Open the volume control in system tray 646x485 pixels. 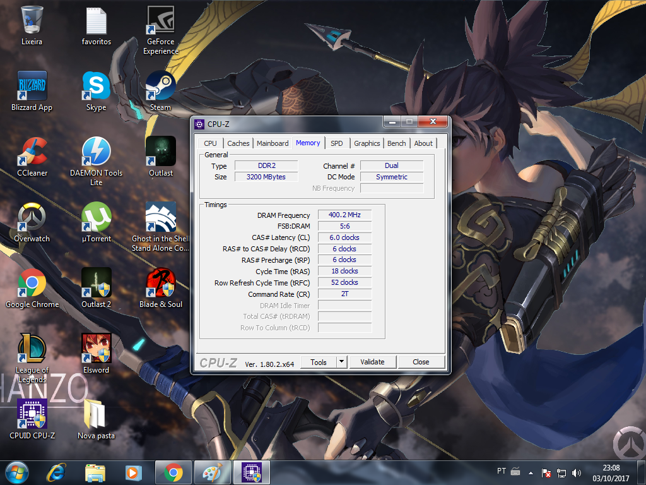pyautogui.click(x=577, y=473)
